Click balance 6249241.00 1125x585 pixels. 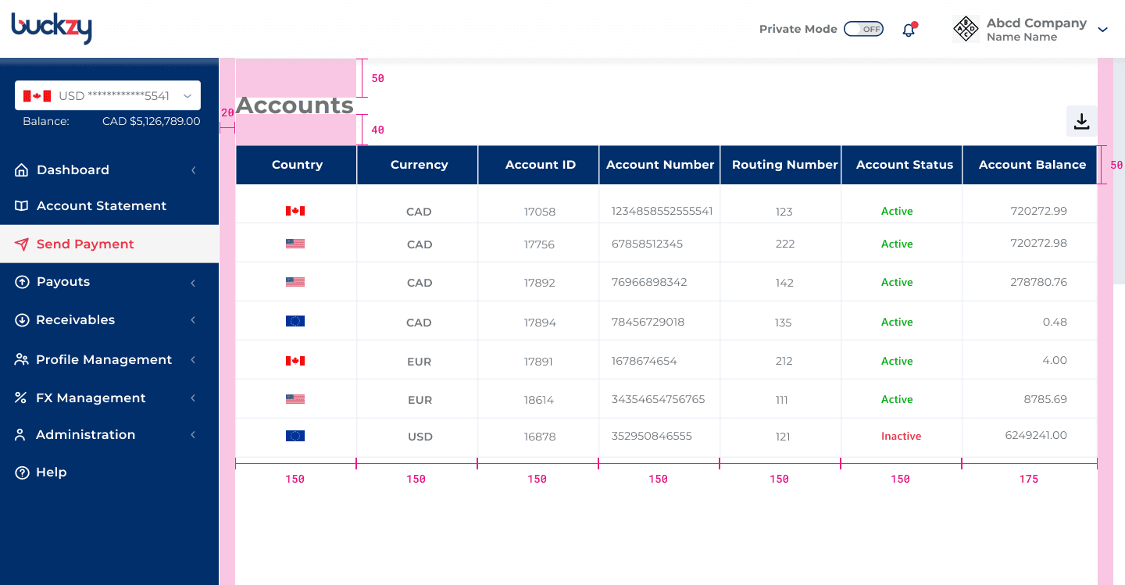click(1036, 435)
